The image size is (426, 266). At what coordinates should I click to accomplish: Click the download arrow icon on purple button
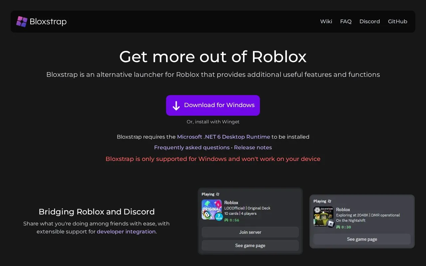pyautogui.click(x=176, y=106)
